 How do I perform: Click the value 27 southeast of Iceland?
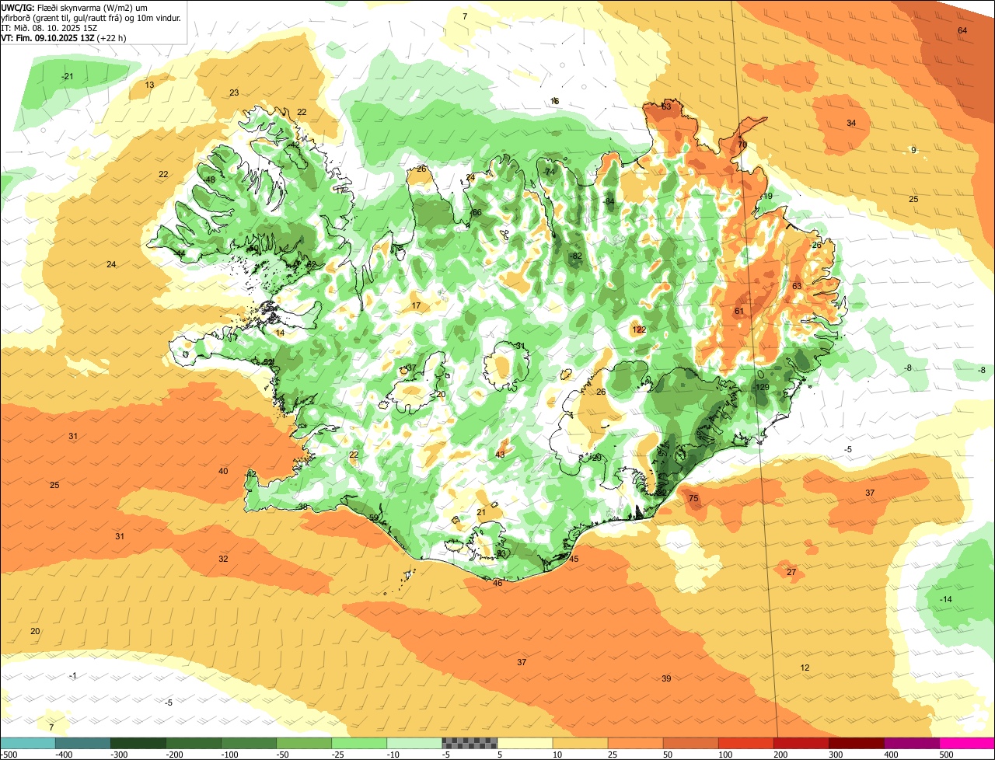(791, 572)
